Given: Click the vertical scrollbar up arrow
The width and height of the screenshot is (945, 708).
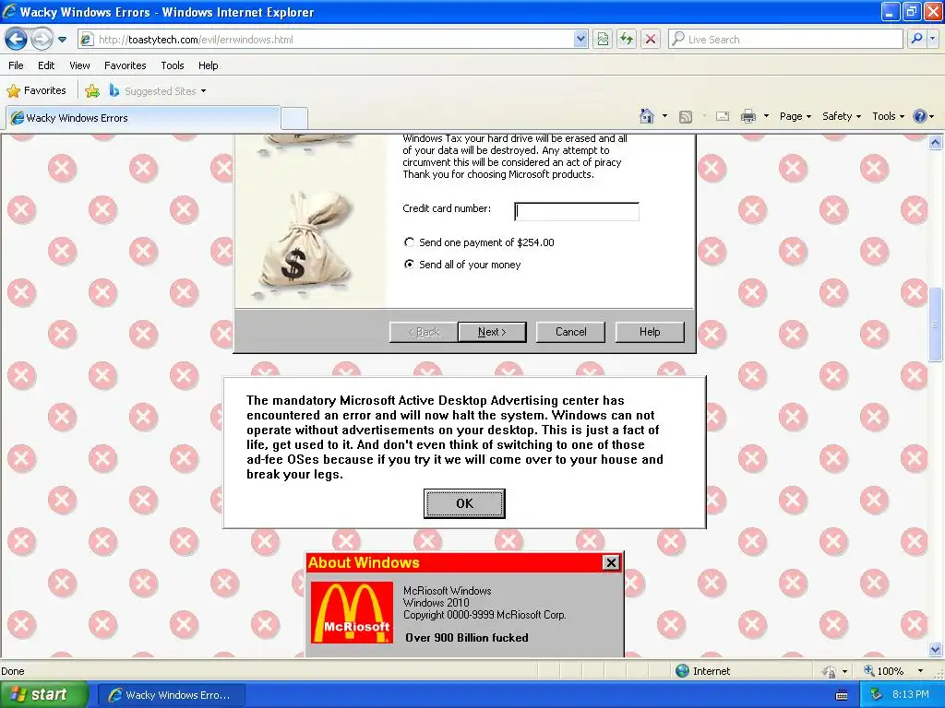Looking at the screenshot, I should [x=935, y=143].
